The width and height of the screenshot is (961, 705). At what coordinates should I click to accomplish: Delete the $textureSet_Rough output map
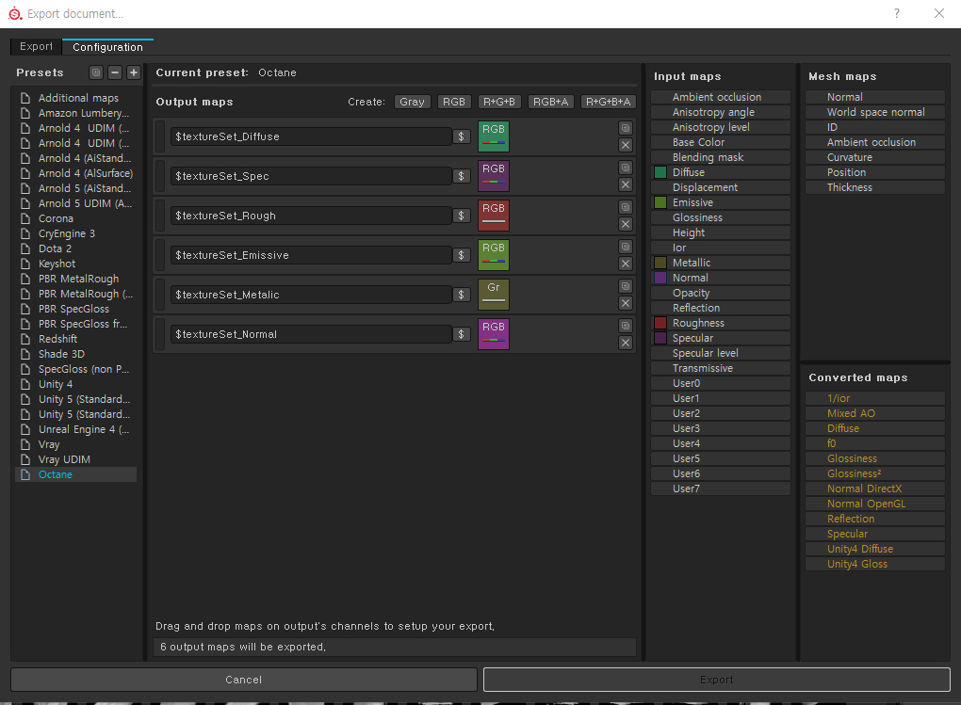(x=626, y=224)
